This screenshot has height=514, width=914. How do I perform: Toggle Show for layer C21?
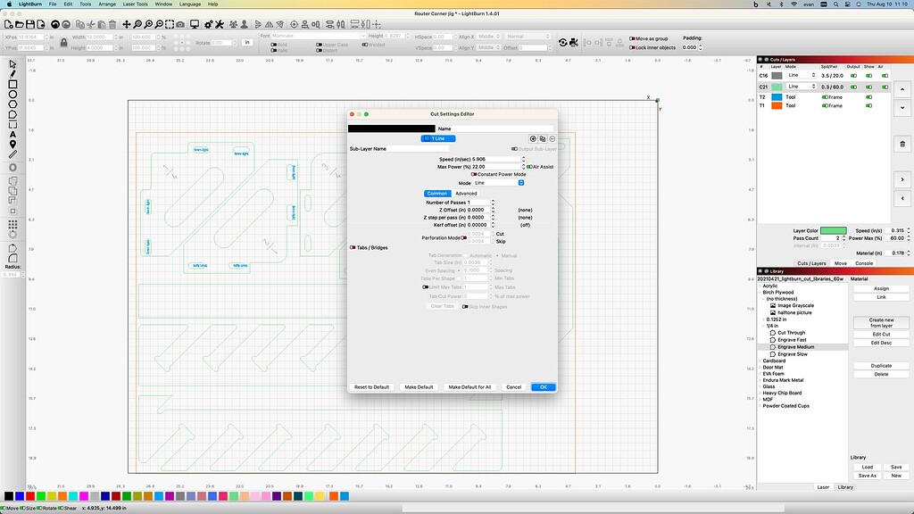coord(869,87)
